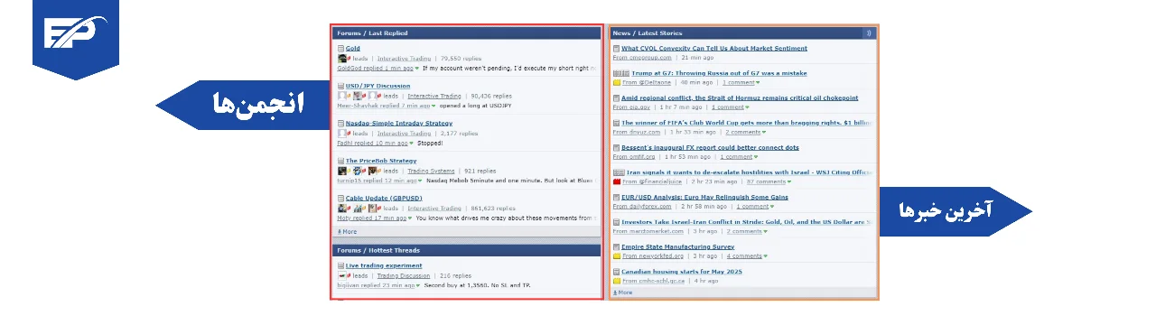Open the Trading Systems category link
This screenshot has height=325, width=1156.
(x=431, y=171)
